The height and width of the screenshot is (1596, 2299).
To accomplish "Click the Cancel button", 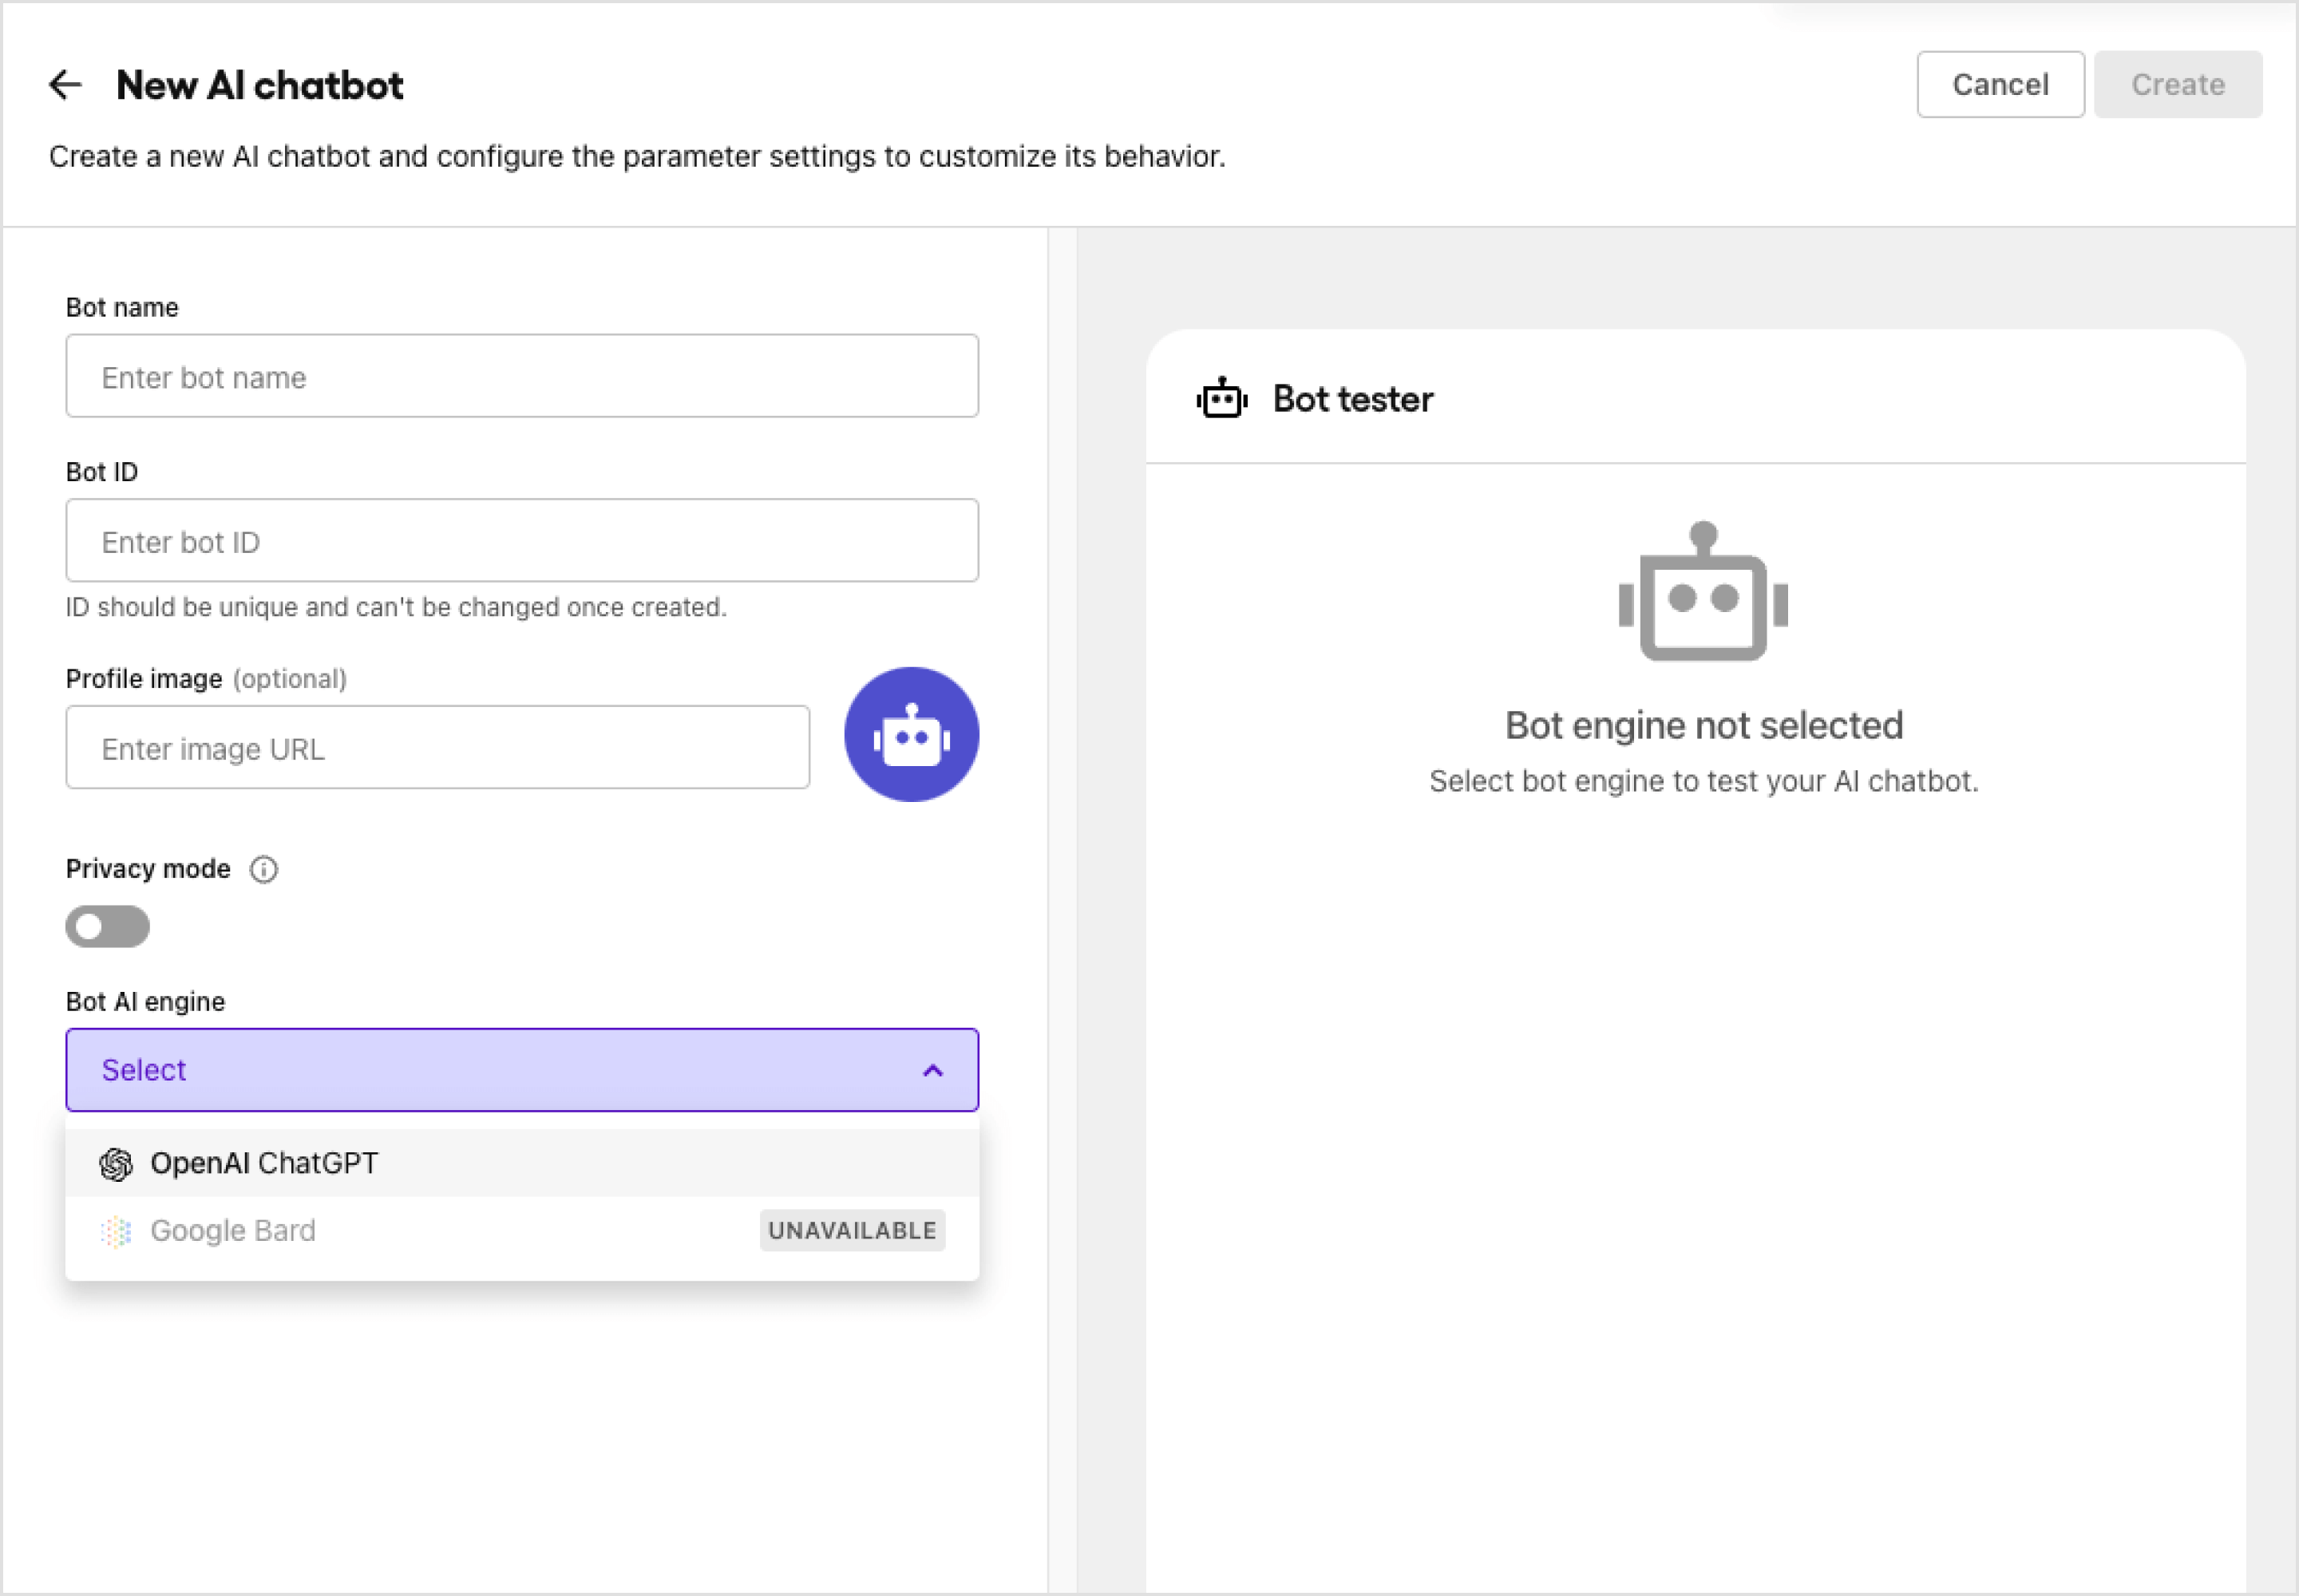I will pos(2001,85).
